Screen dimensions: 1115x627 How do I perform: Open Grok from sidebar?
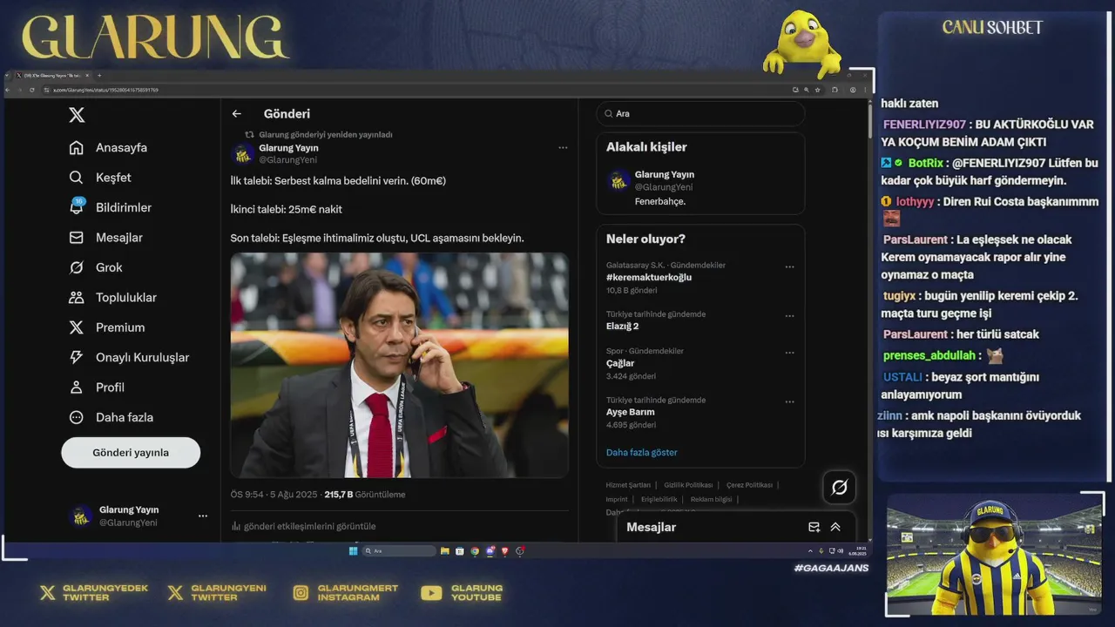(96, 267)
